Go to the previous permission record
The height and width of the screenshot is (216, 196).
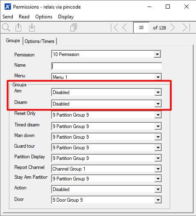pyautogui.click(x=125, y=27)
